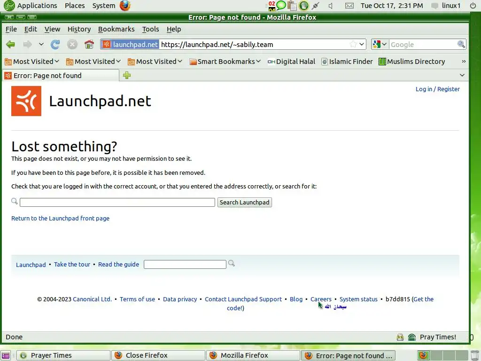Click the padlock icon in the status bar
481x361 pixels.
pos(400,337)
